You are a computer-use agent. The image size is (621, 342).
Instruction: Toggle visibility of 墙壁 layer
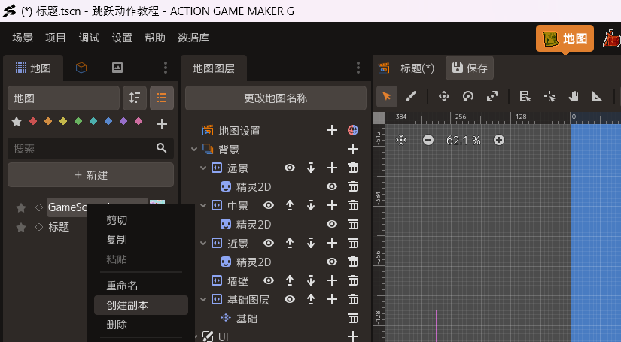pos(269,280)
